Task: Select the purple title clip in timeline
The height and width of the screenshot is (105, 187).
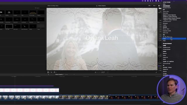Action: (x=27, y=86)
